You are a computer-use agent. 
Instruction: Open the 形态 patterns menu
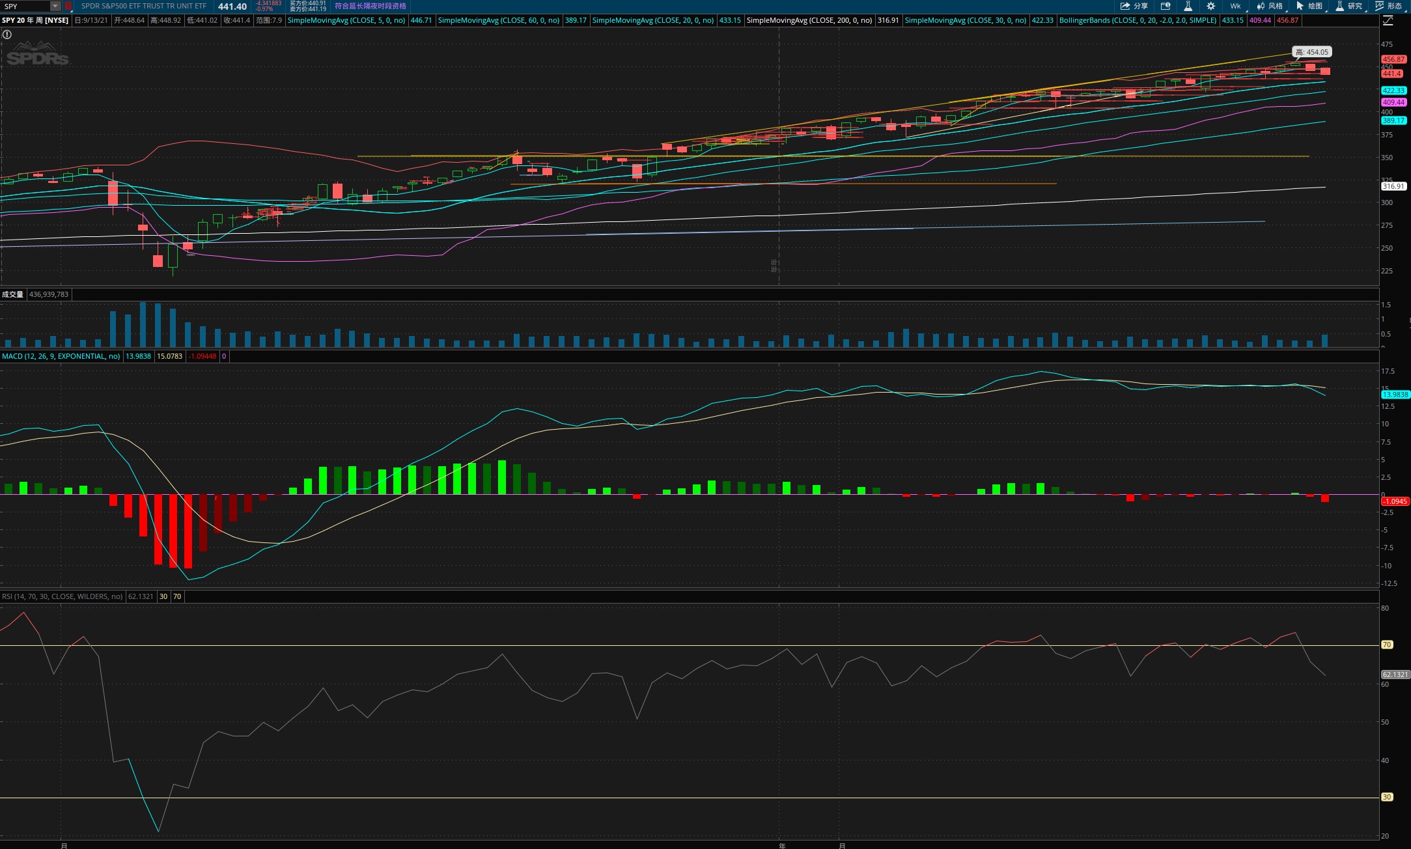[1388, 6]
